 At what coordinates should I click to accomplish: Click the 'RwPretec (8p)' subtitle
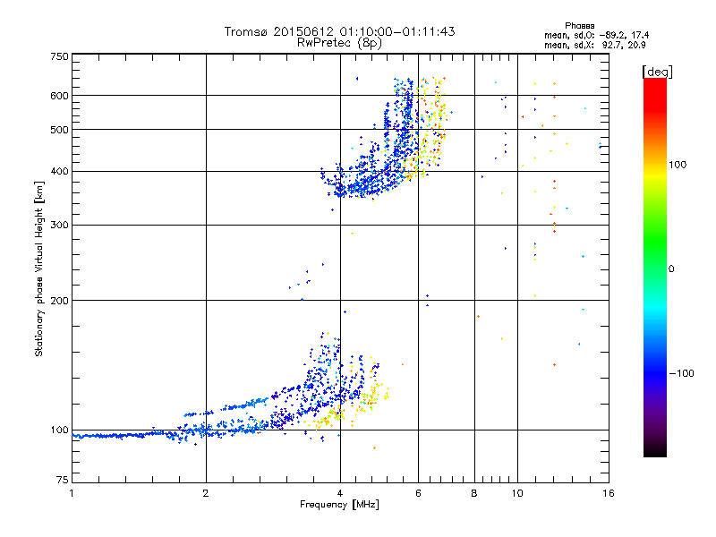coord(339,43)
